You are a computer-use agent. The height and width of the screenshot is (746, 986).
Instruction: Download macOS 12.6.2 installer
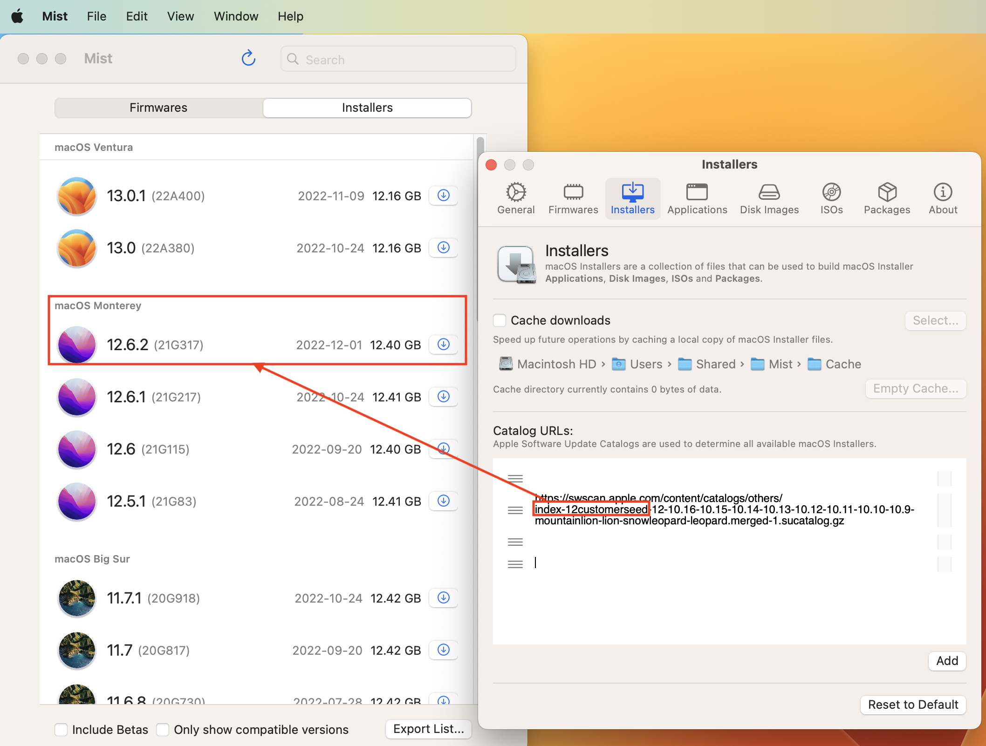point(443,345)
